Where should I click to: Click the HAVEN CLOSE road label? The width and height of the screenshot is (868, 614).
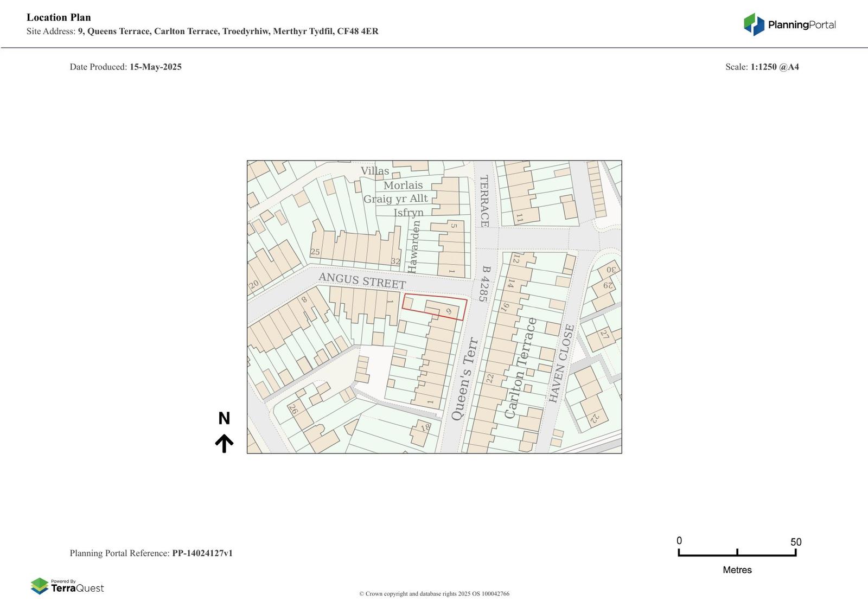(561, 363)
